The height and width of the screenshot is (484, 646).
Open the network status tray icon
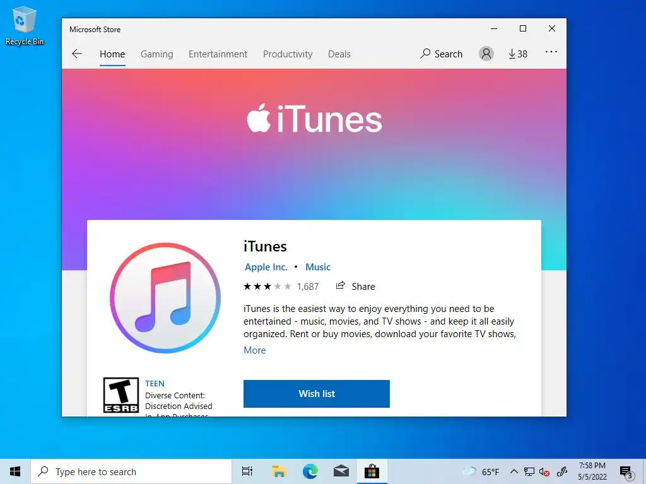[529, 471]
